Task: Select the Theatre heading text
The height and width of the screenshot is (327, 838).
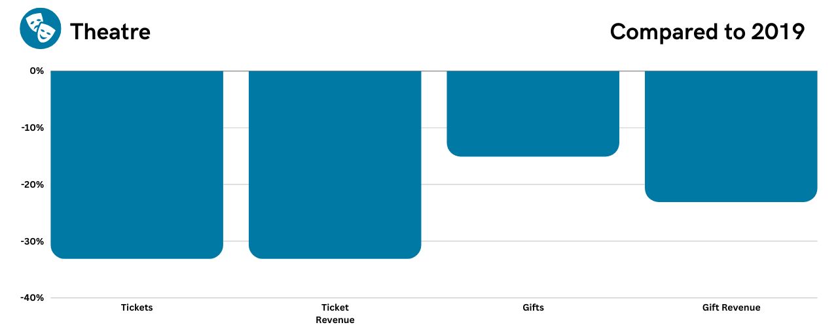Action: [110, 31]
